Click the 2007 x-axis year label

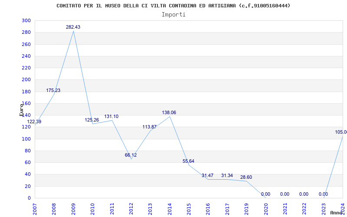click(x=35, y=209)
